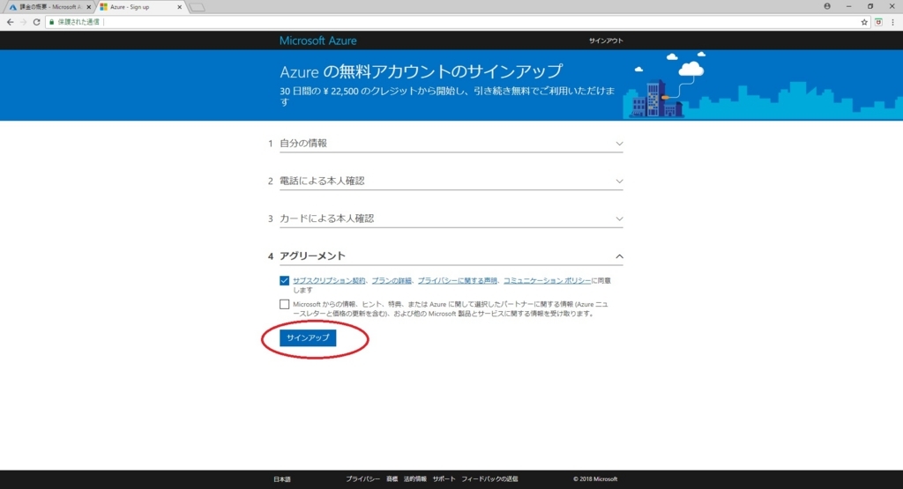
Task: Open a new browser tab
Action: coord(197,7)
